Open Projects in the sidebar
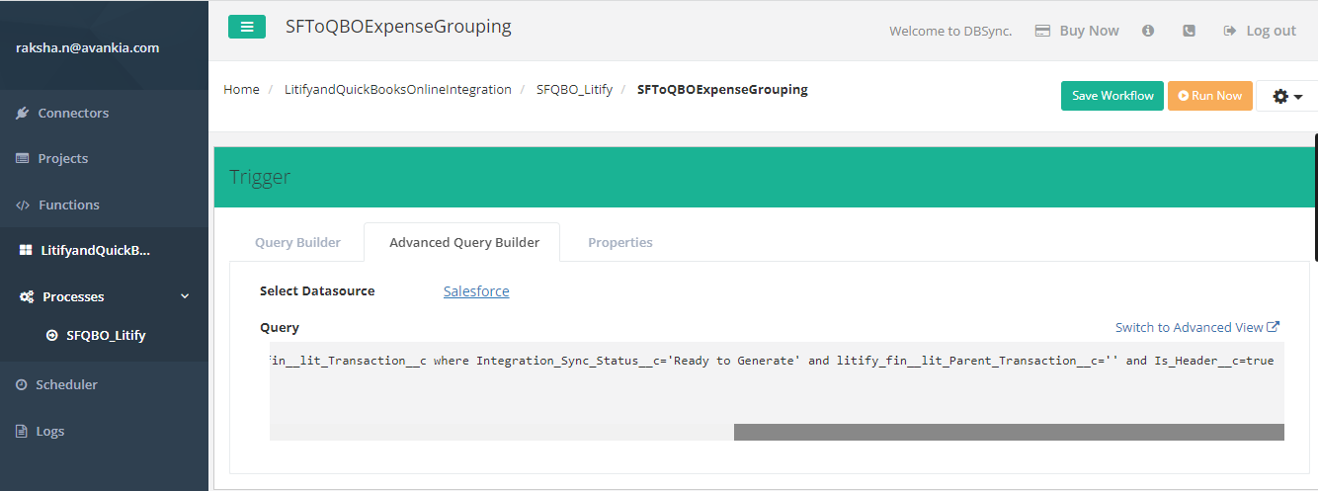 pos(62,158)
